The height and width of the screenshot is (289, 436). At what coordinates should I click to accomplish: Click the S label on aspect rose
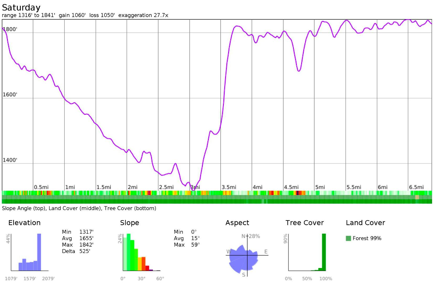(x=244, y=275)
